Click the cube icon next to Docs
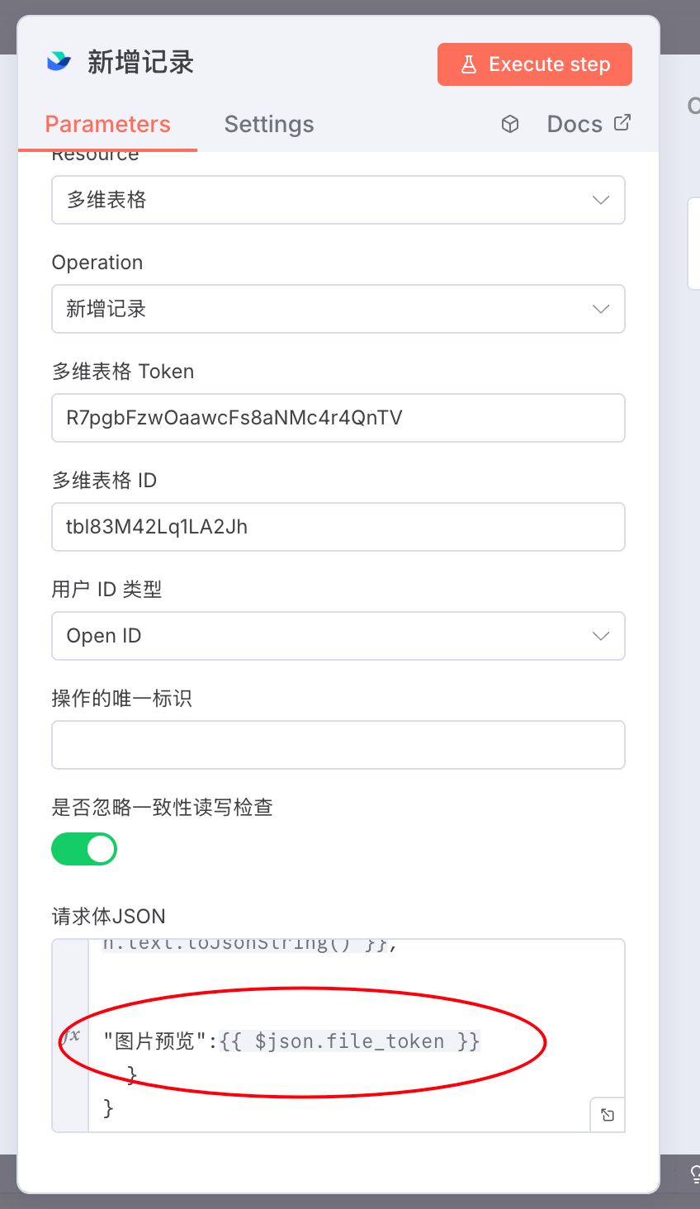Viewport: 700px width, 1209px height. 510,123
